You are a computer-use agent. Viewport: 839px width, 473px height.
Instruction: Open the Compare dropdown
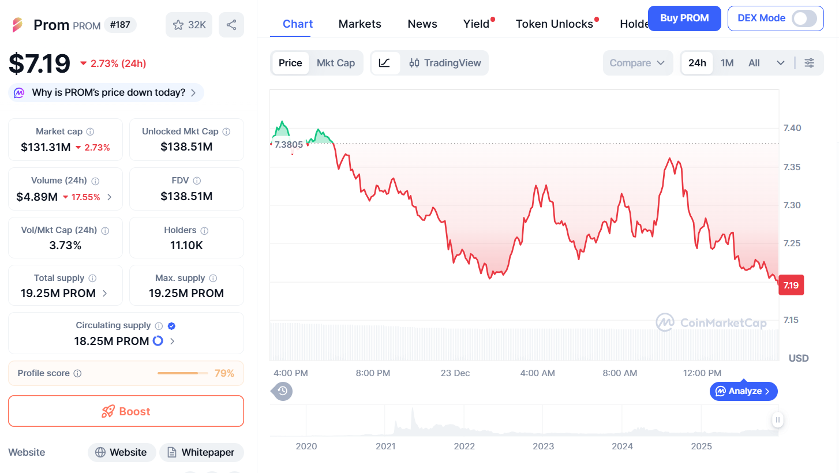[638, 63]
